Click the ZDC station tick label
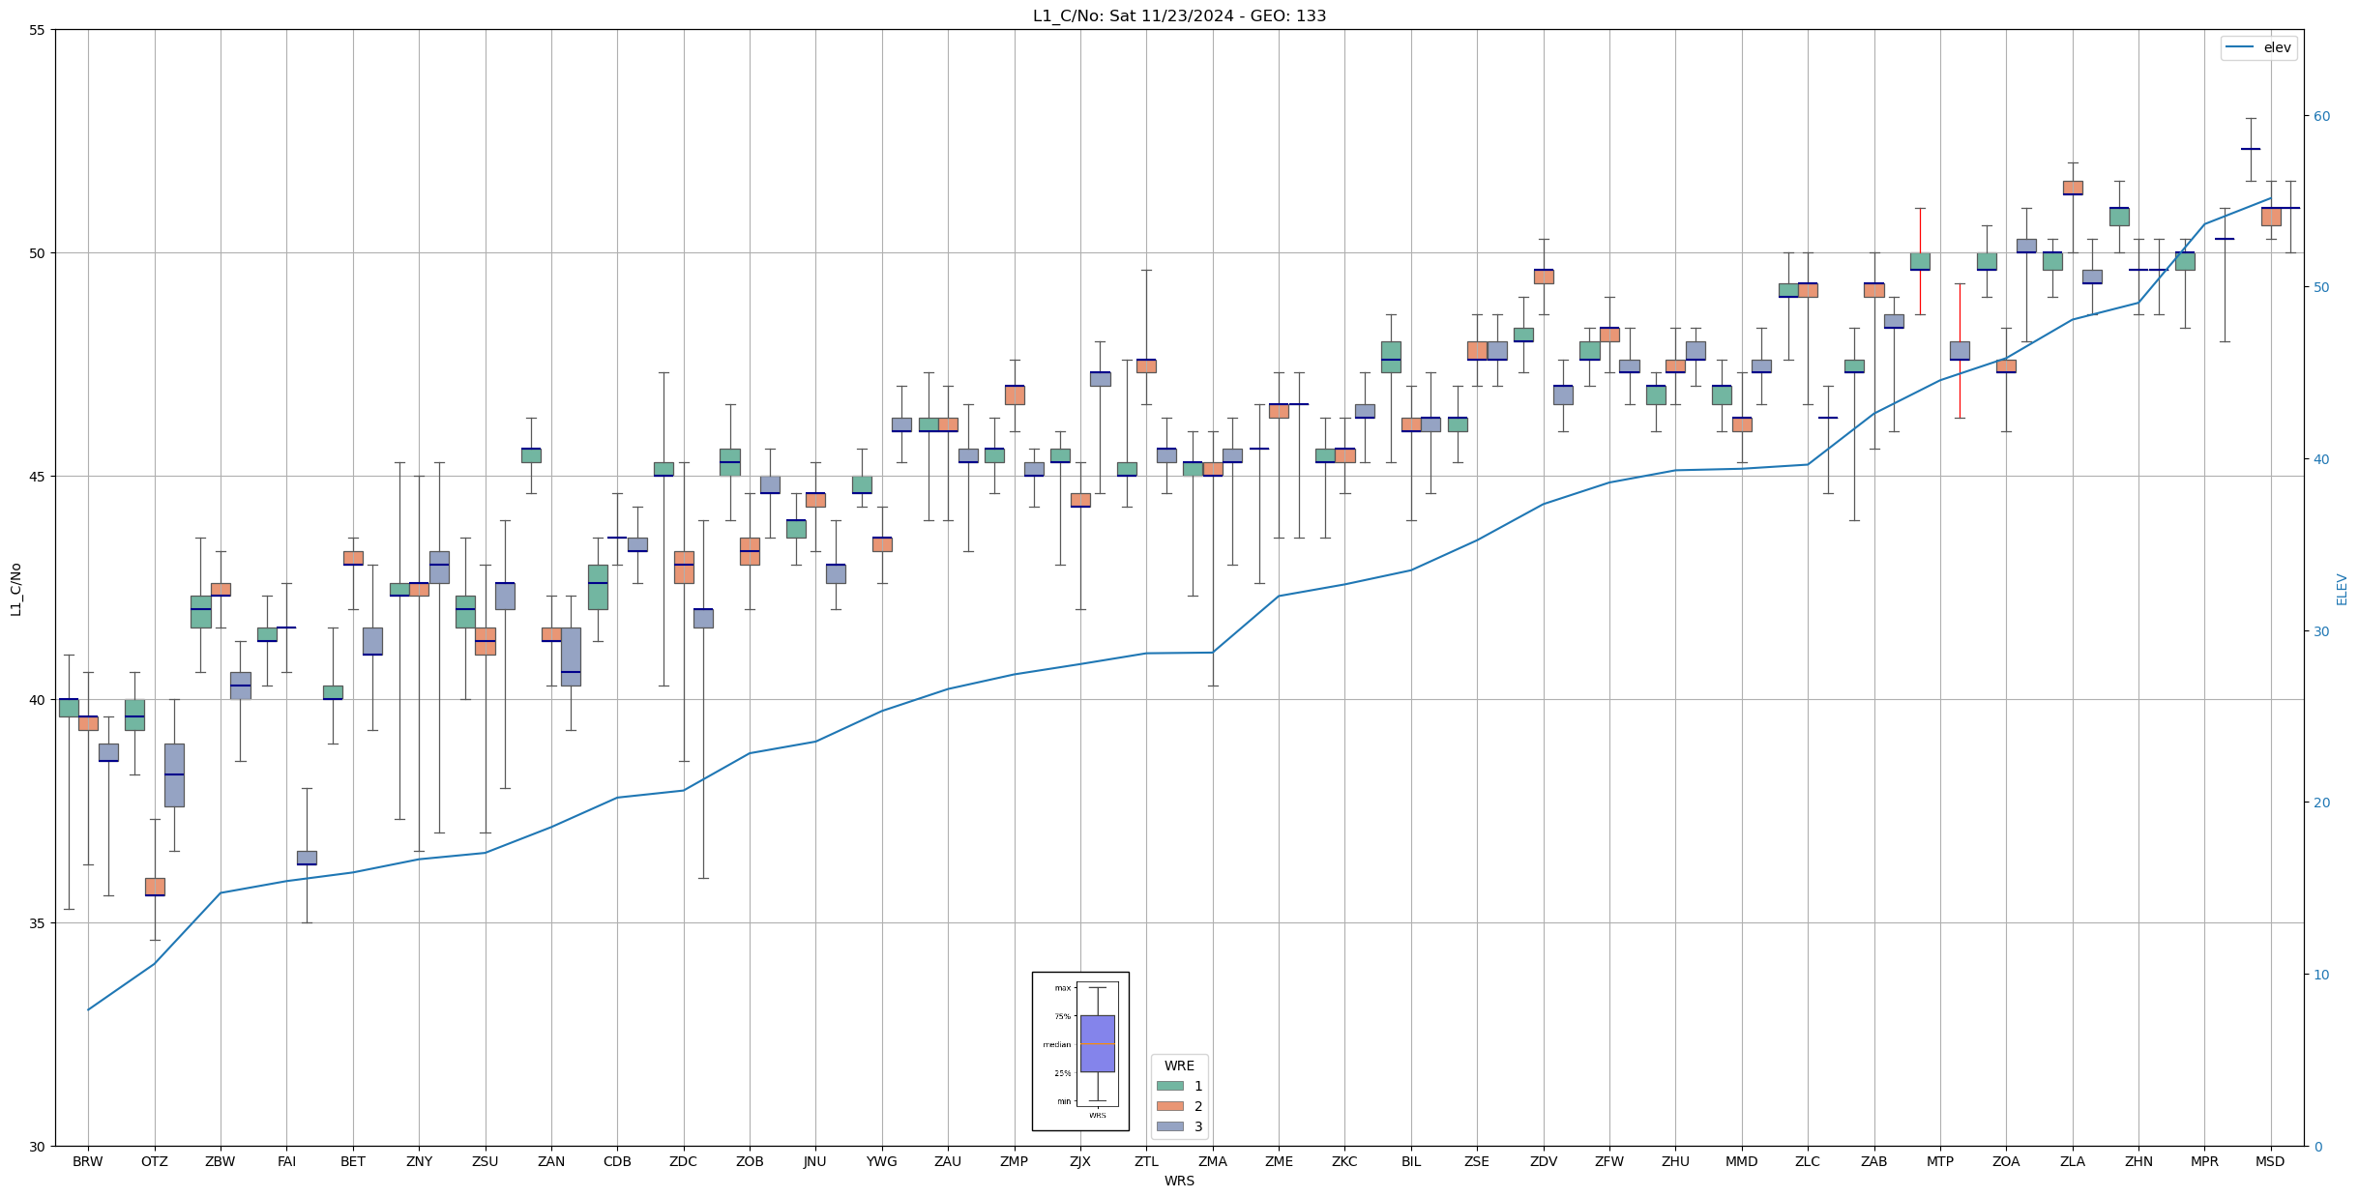The image size is (2359, 1197). [x=683, y=1161]
